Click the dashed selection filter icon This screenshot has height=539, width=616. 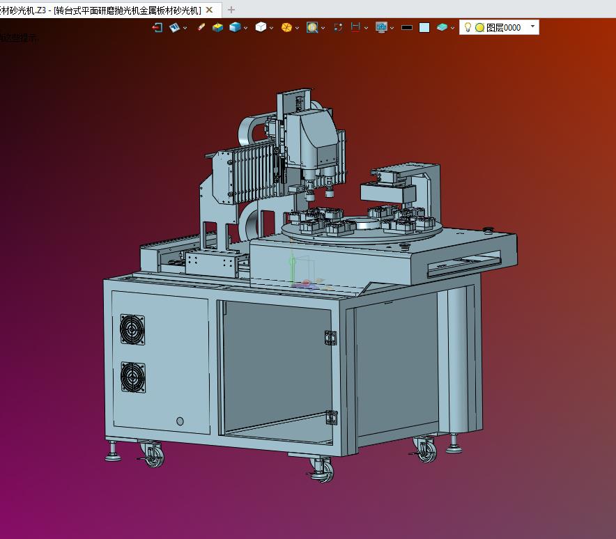click(x=338, y=27)
